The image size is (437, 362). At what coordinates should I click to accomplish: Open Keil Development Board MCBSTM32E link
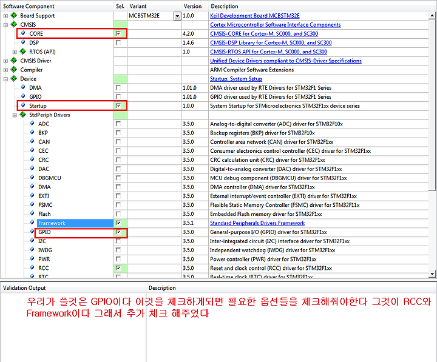pos(255,16)
